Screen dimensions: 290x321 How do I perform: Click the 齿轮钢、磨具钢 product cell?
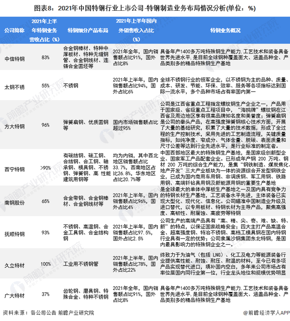click(86, 294)
